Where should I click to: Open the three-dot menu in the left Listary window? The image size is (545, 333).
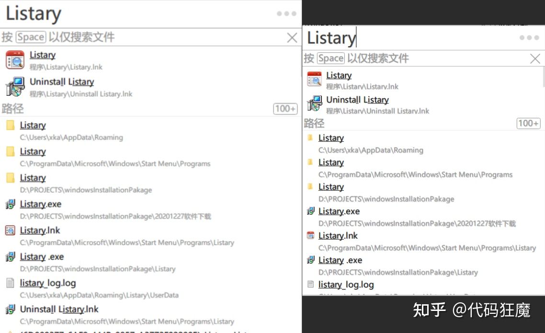pos(286,13)
